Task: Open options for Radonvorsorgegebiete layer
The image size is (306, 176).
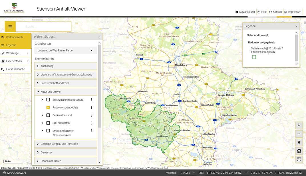Action: click(x=92, y=107)
